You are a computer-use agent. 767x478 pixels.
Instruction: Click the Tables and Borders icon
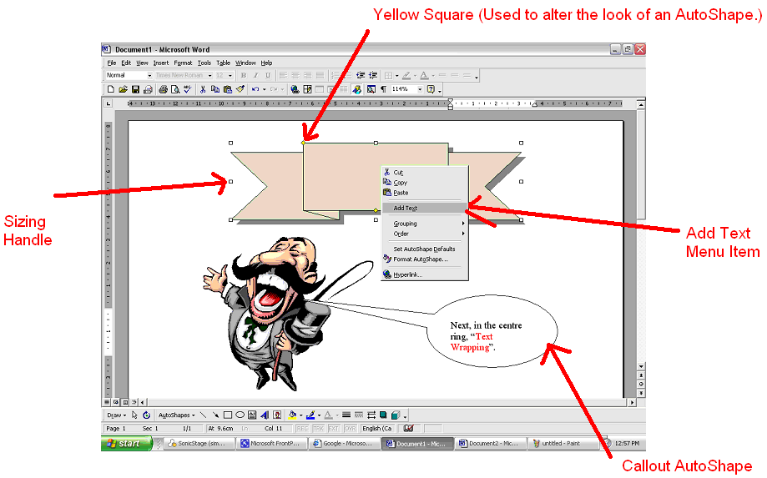[307, 89]
